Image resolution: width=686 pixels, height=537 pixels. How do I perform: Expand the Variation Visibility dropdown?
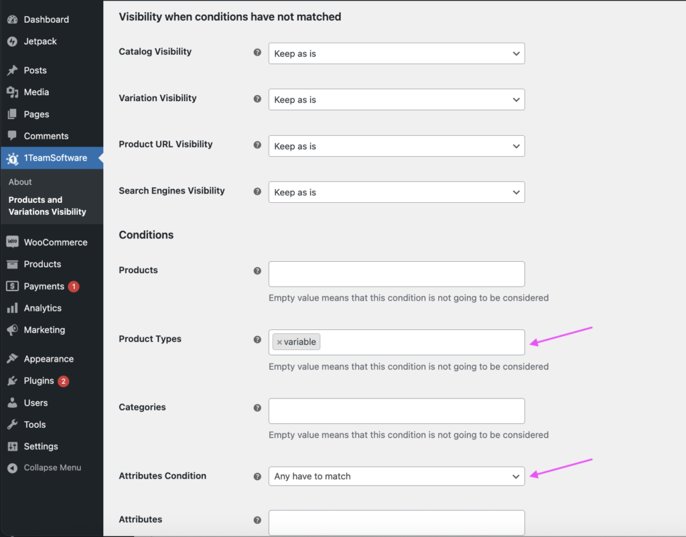click(396, 100)
